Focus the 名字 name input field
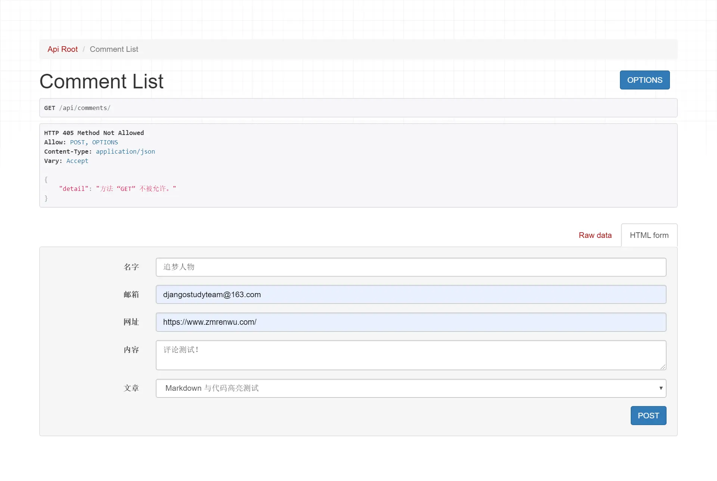 pos(411,267)
